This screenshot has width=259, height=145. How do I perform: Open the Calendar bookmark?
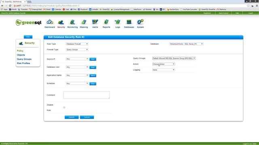point(57,9)
